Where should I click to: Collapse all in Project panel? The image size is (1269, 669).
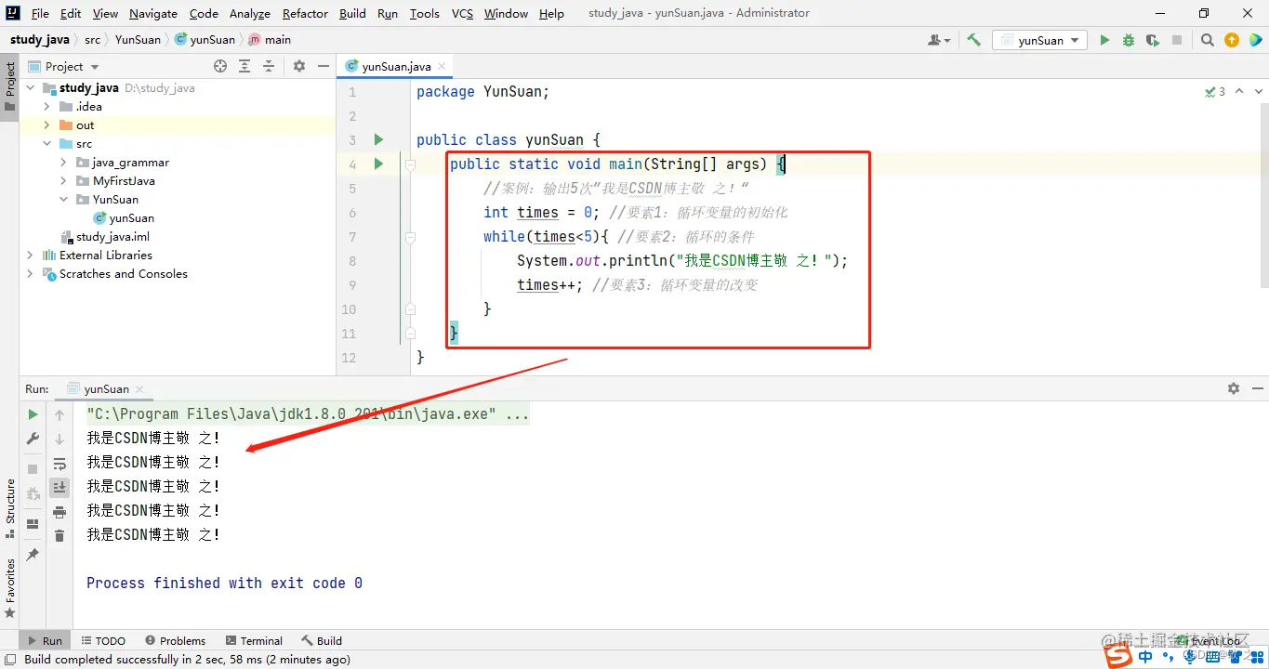tap(269, 66)
